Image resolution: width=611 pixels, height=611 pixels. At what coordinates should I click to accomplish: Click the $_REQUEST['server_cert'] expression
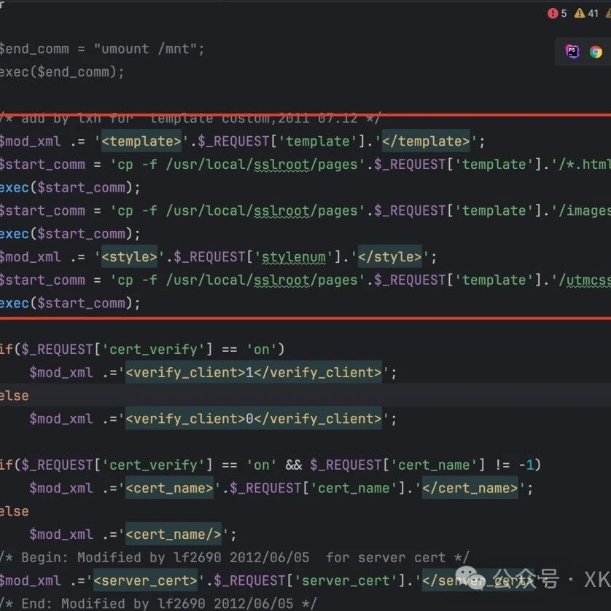tap(310, 580)
